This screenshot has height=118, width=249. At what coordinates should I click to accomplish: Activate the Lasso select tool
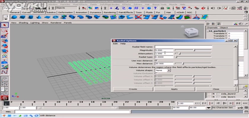pos(4,31)
